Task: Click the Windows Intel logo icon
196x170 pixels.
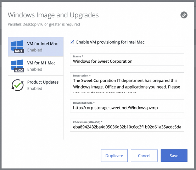Action: tap(17, 47)
